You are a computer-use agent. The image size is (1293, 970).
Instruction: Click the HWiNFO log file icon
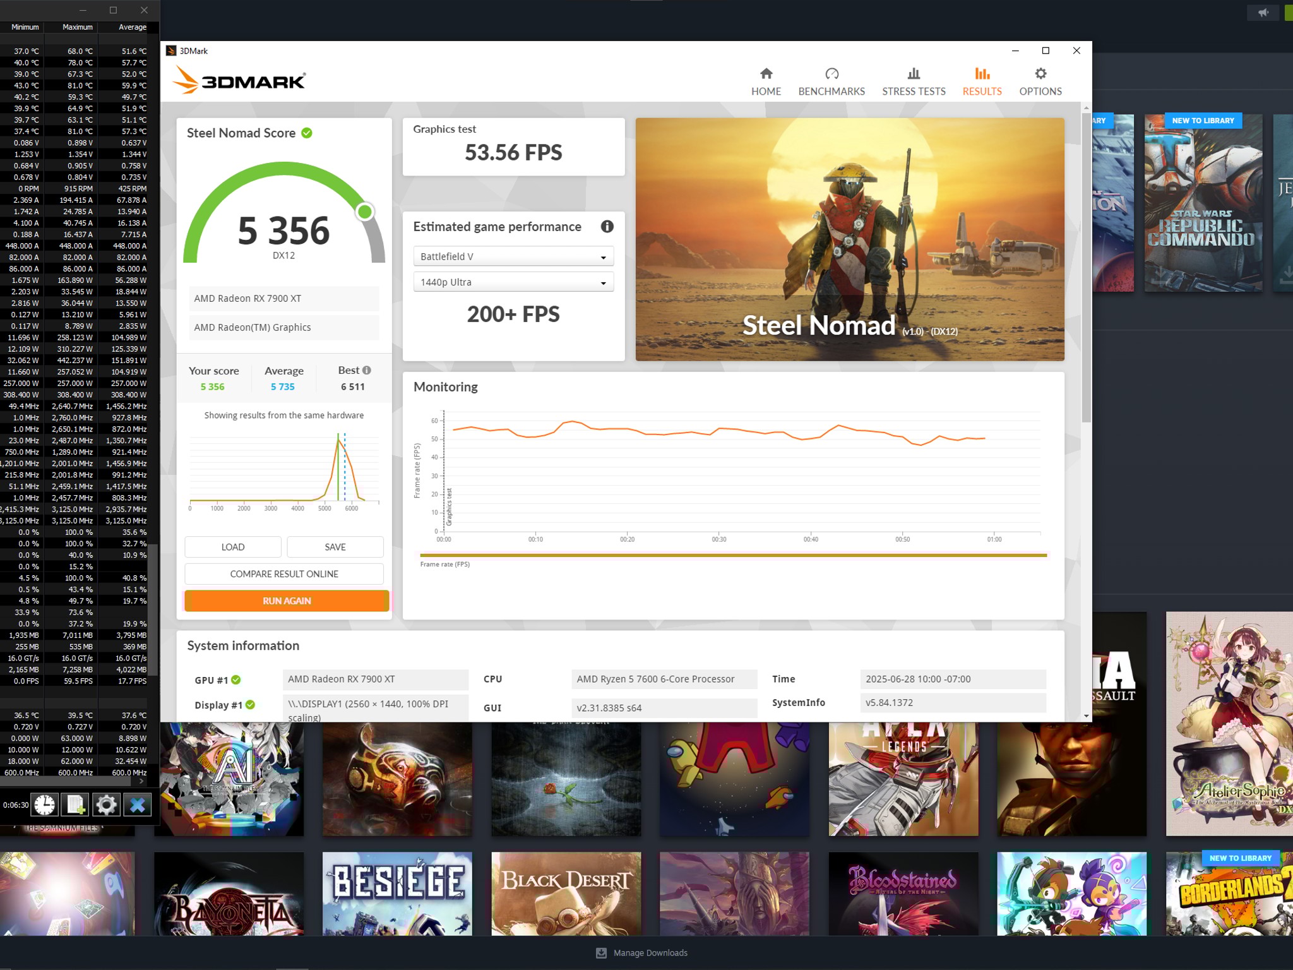[75, 805]
